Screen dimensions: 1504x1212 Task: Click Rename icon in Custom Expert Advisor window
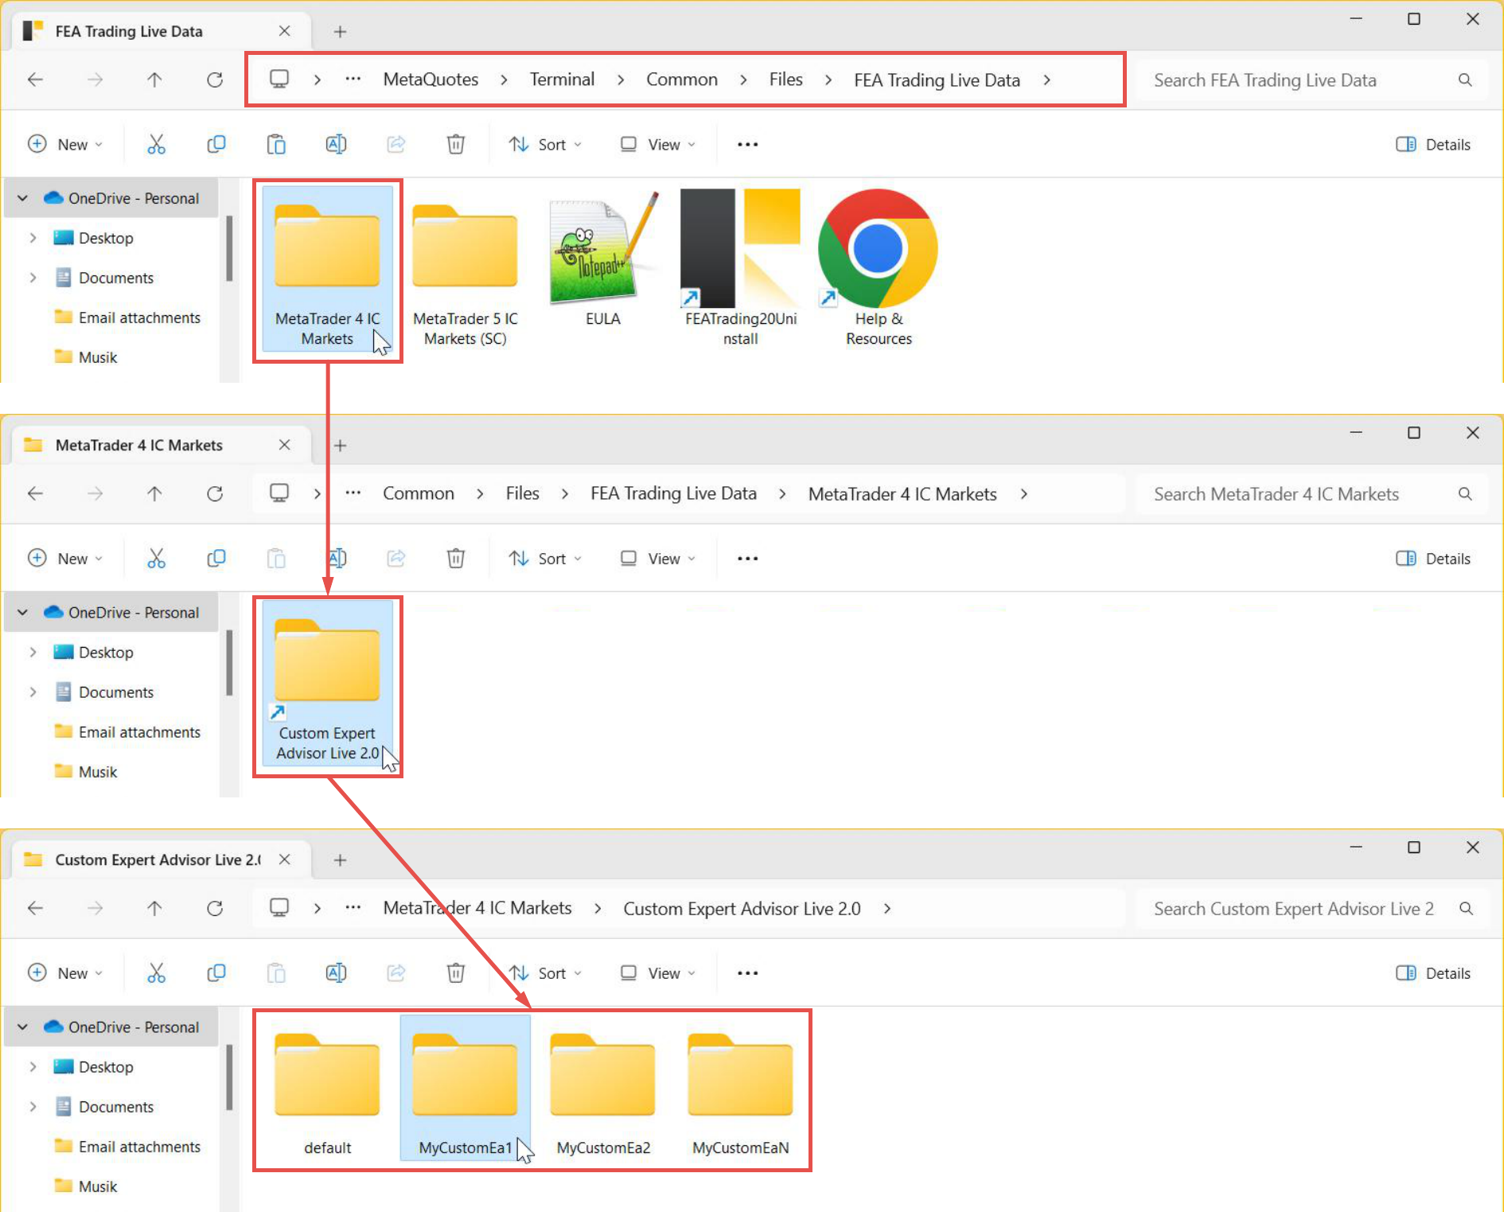coord(336,973)
